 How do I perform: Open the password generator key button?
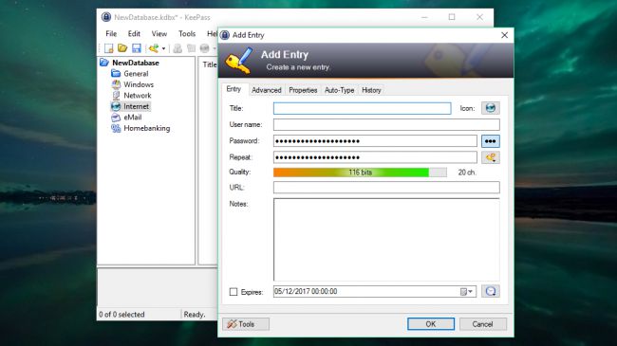point(491,157)
